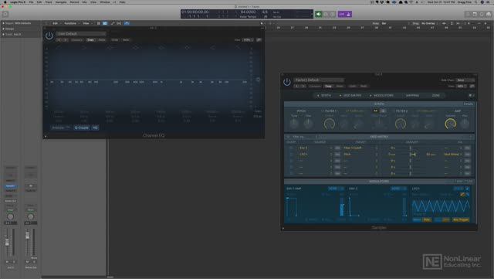Screen dimensions: 494x279
Task: Click the waveform zoom icon in tracks header
Action: tap(445, 23)
